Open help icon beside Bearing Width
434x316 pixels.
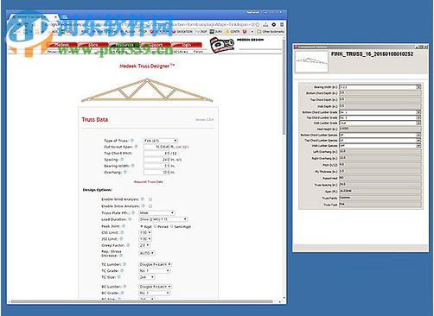point(133,166)
